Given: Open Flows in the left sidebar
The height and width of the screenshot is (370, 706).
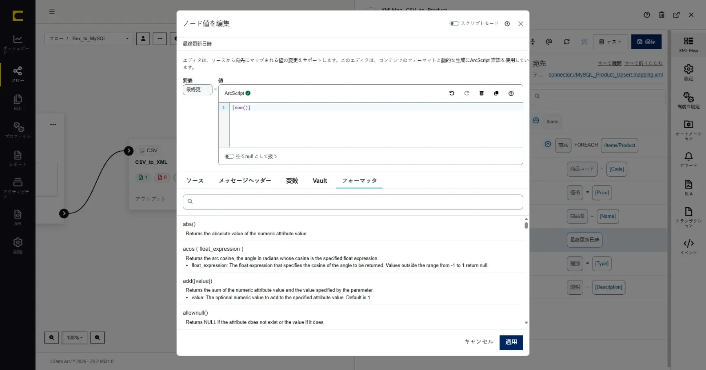Looking at the screenshot, I should 18,74.
